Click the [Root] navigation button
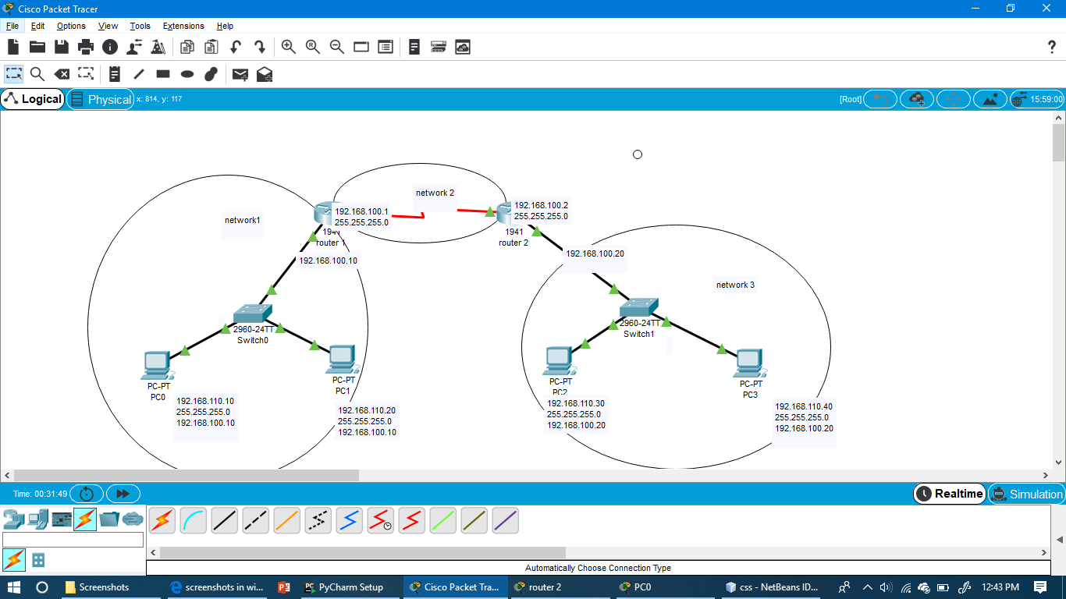 (x=849, y=98)
